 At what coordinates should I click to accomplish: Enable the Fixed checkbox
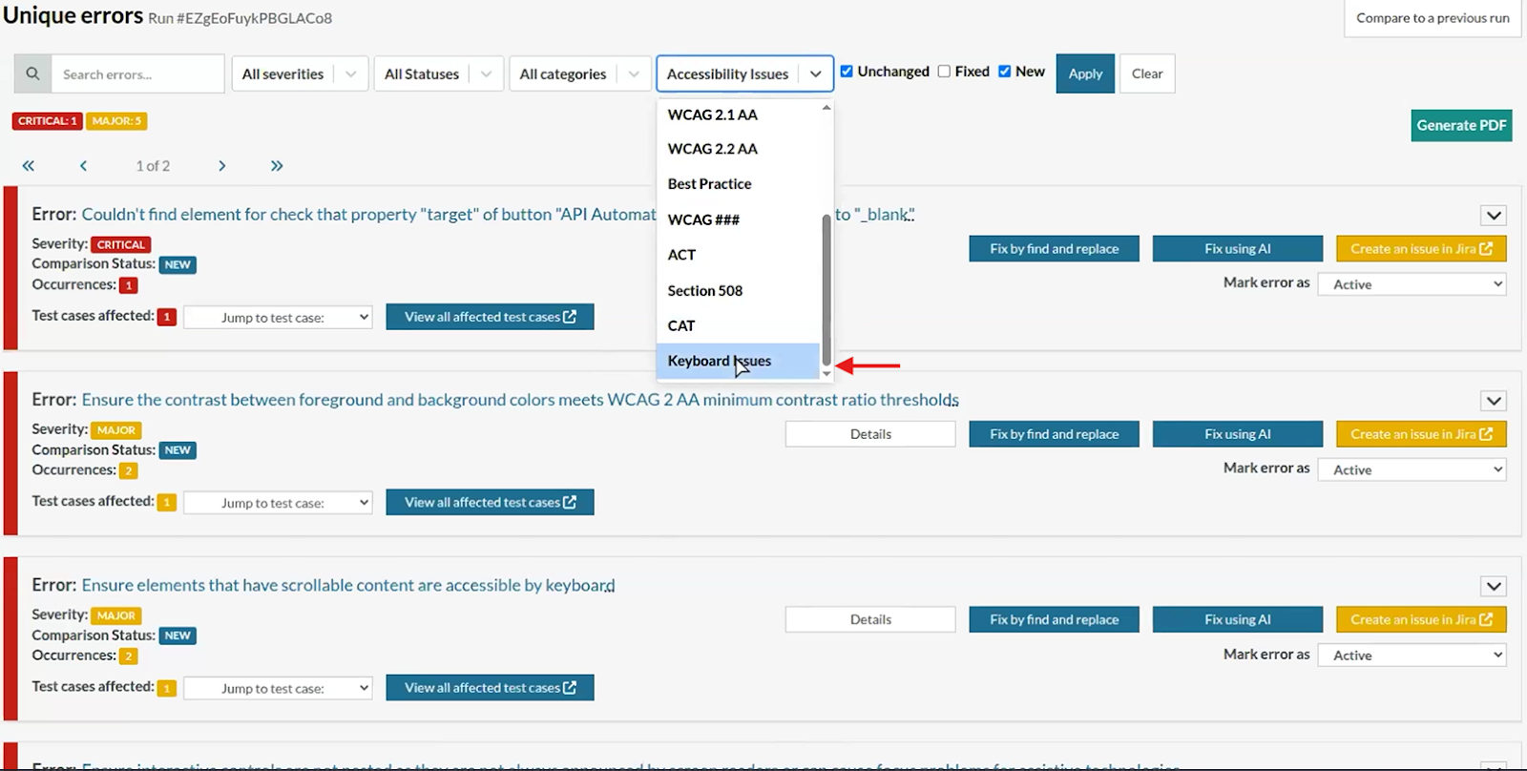[944, 72]
